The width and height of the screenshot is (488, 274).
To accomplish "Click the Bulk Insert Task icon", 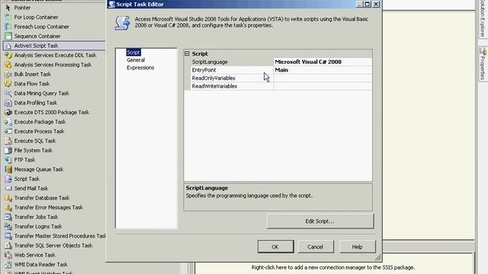I will [x=8, y=75].
